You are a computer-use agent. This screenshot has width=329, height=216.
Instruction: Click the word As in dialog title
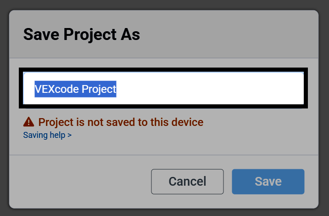130,34
